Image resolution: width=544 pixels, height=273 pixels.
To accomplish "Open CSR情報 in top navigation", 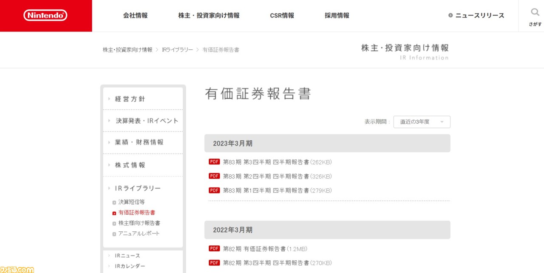I will [282, 15].
